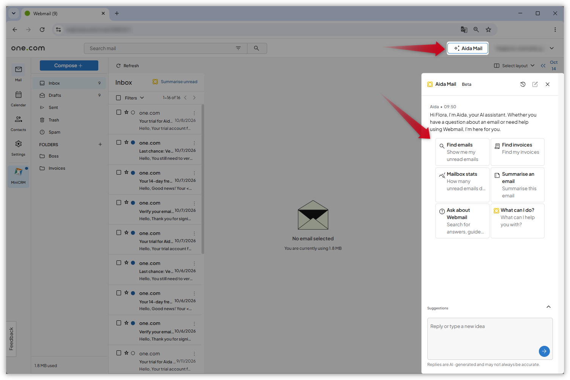Open the 14-day free 10/6/2026 email
The image size is (570, 380).
[155, 301]
